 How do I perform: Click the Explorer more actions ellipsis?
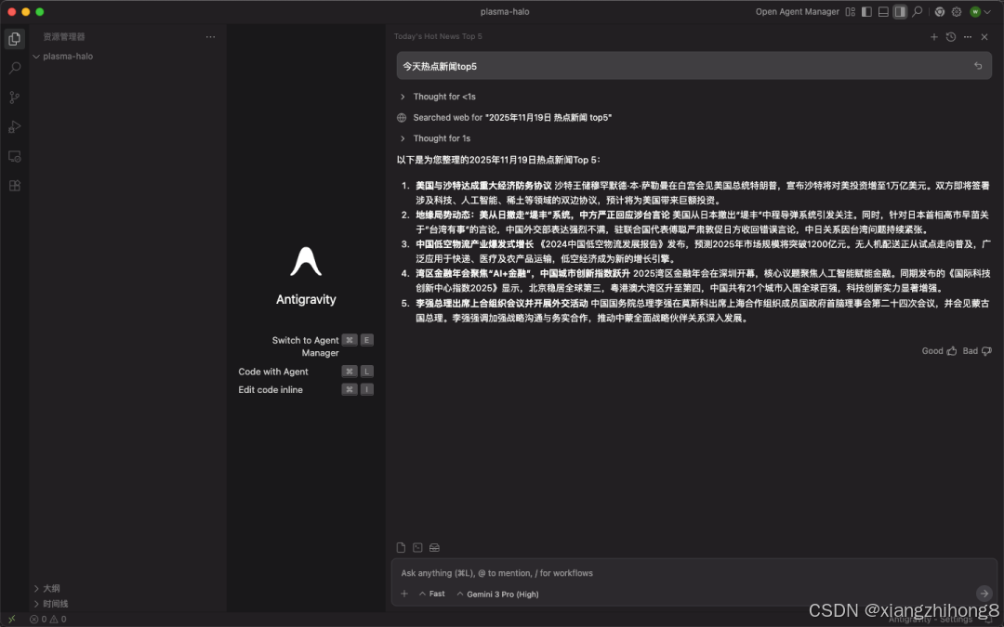pyautogui.click(x=210, y=36)
